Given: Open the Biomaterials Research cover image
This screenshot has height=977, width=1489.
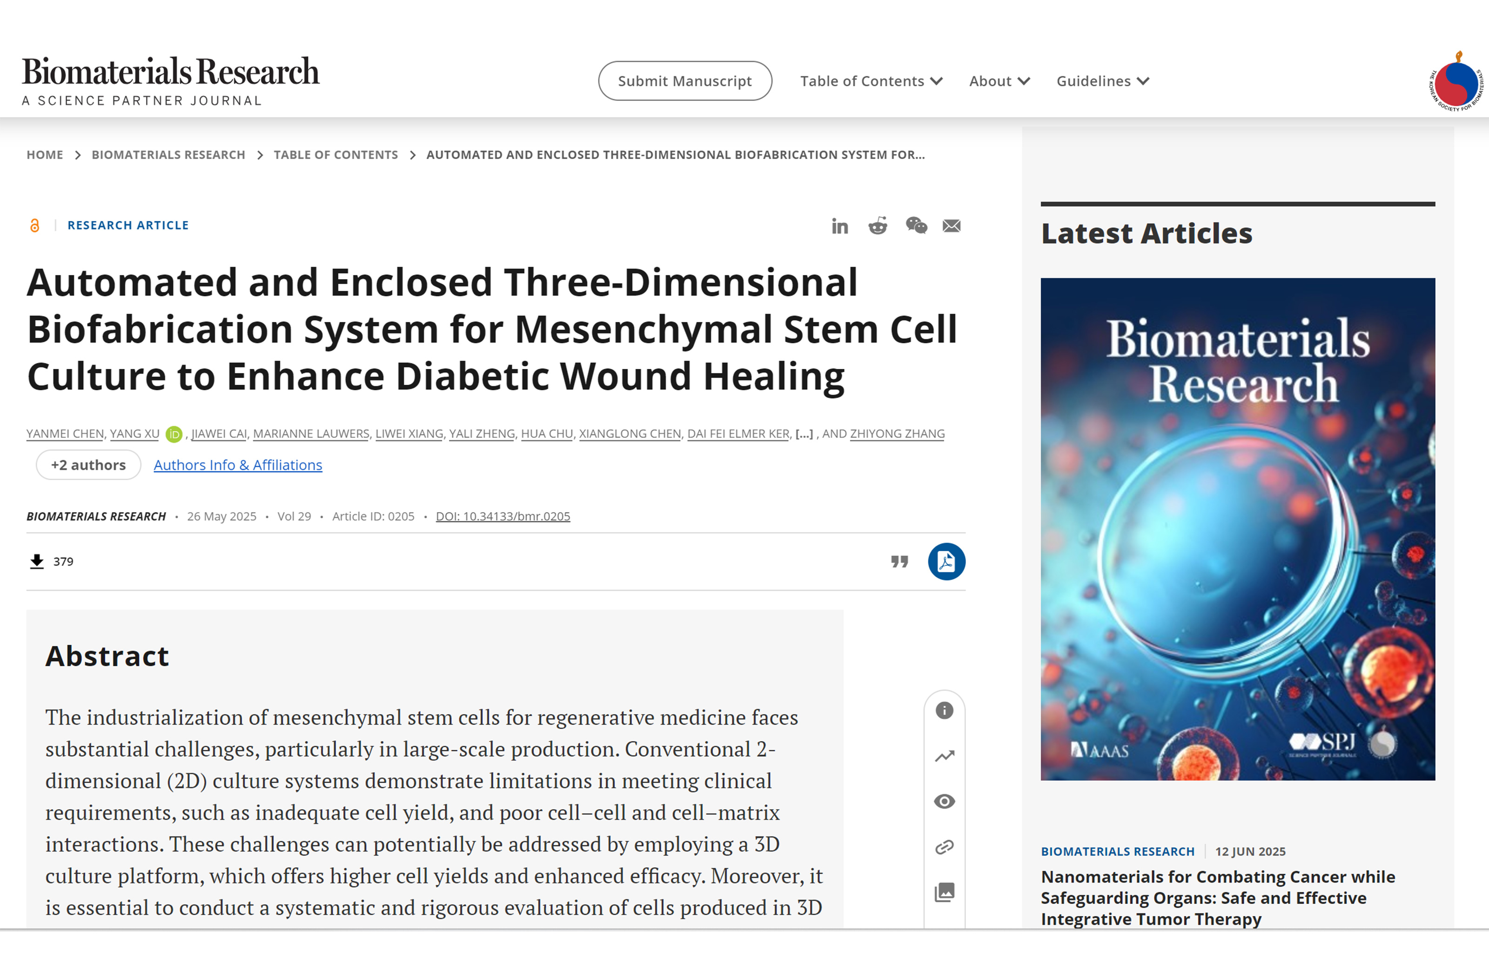Looking at the screenshot, I should click(1237, 529).
